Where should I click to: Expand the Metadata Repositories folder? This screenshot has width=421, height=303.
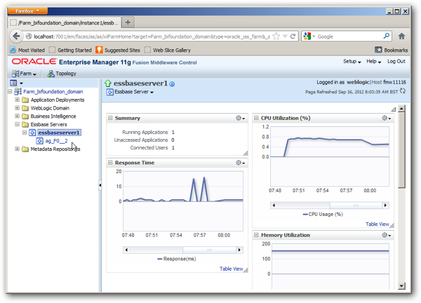pos(17,149)
